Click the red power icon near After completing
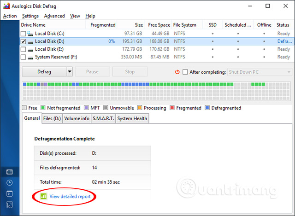Image resolution: width=295 pixels, height=216 pixels. point(177,72)
